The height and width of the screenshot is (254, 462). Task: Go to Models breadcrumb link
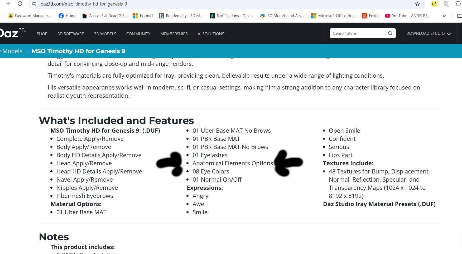[x=12, y=51]
